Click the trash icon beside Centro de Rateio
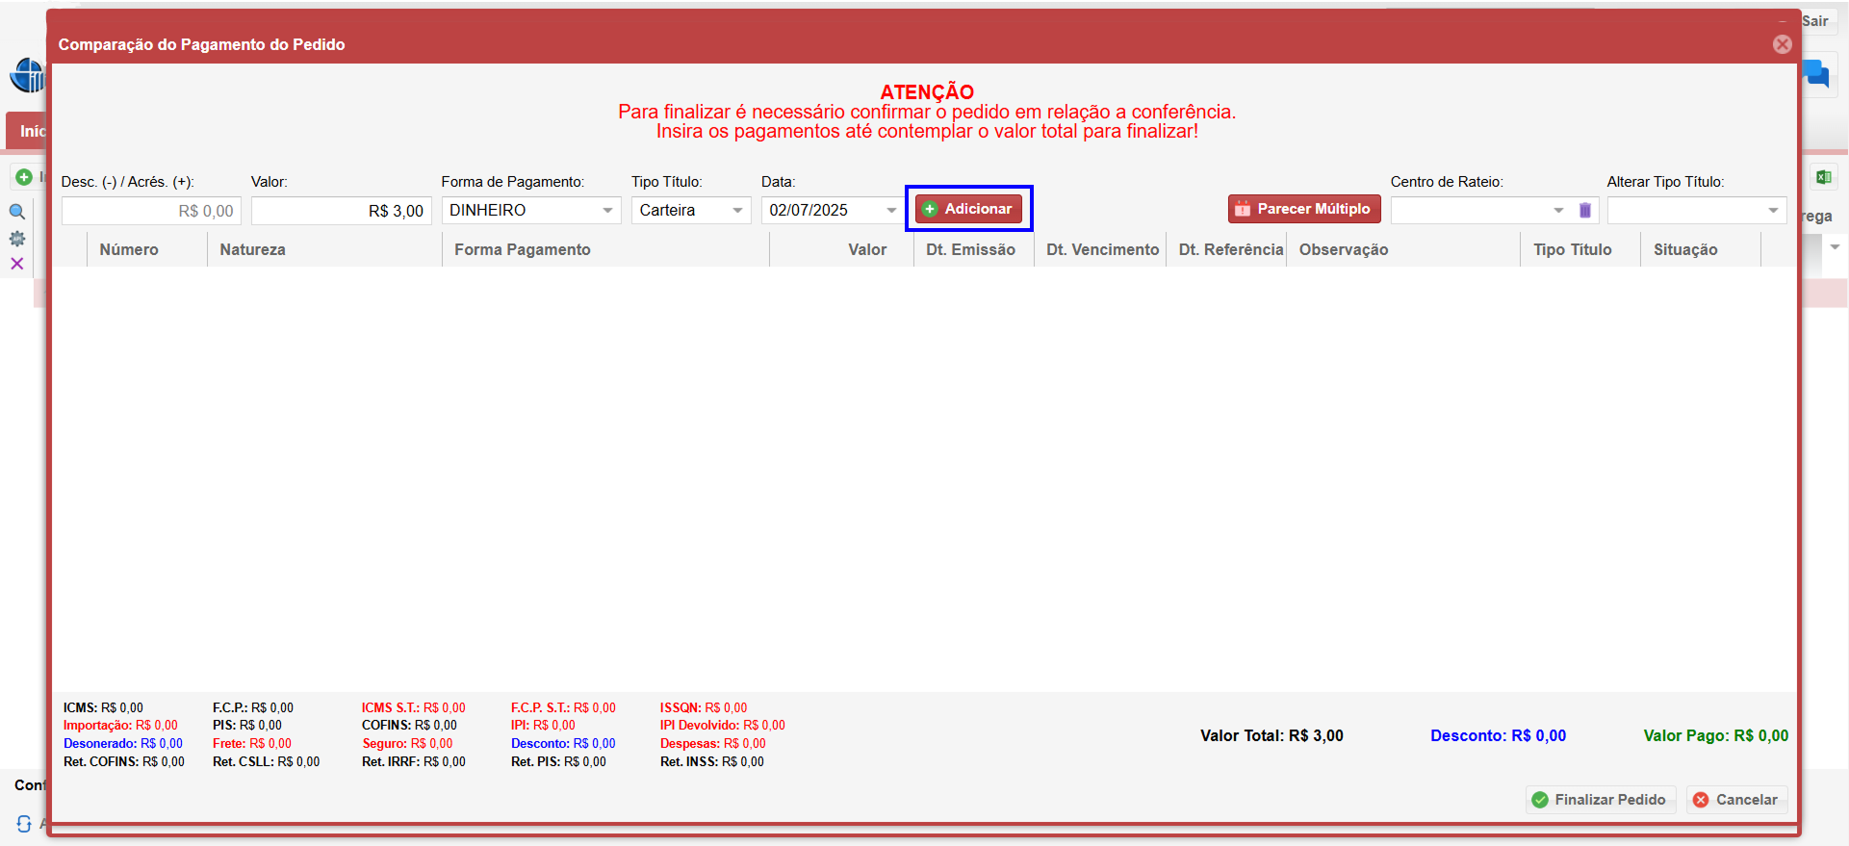 pos(1585,210)
